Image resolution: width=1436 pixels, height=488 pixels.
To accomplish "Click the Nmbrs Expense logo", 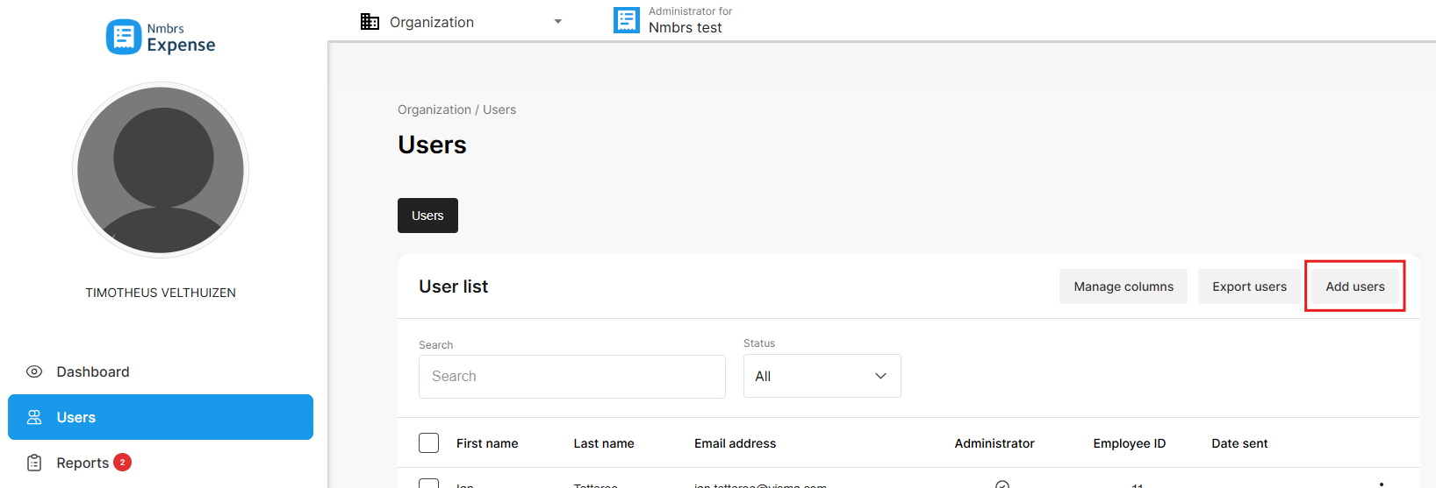I will [161, 37].
